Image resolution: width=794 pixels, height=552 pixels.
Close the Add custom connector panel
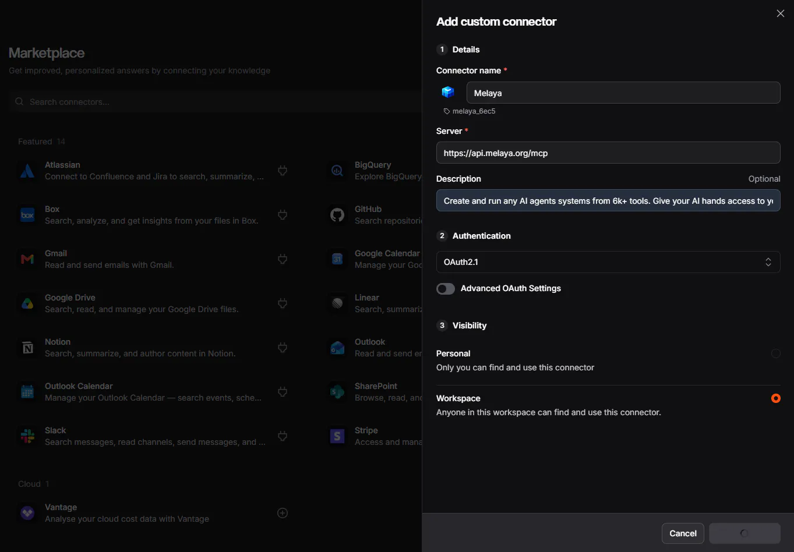781,13
